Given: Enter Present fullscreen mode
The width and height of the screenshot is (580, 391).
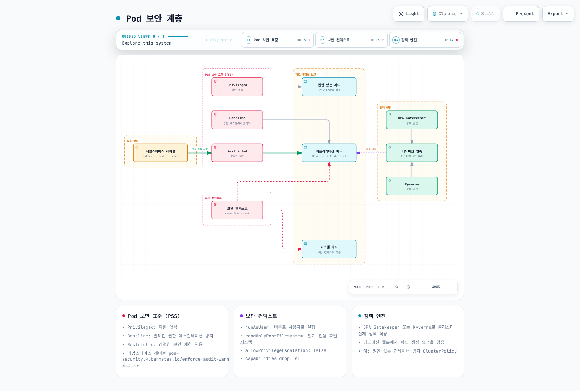Looking at the screenshot, I should coord(521,14).
